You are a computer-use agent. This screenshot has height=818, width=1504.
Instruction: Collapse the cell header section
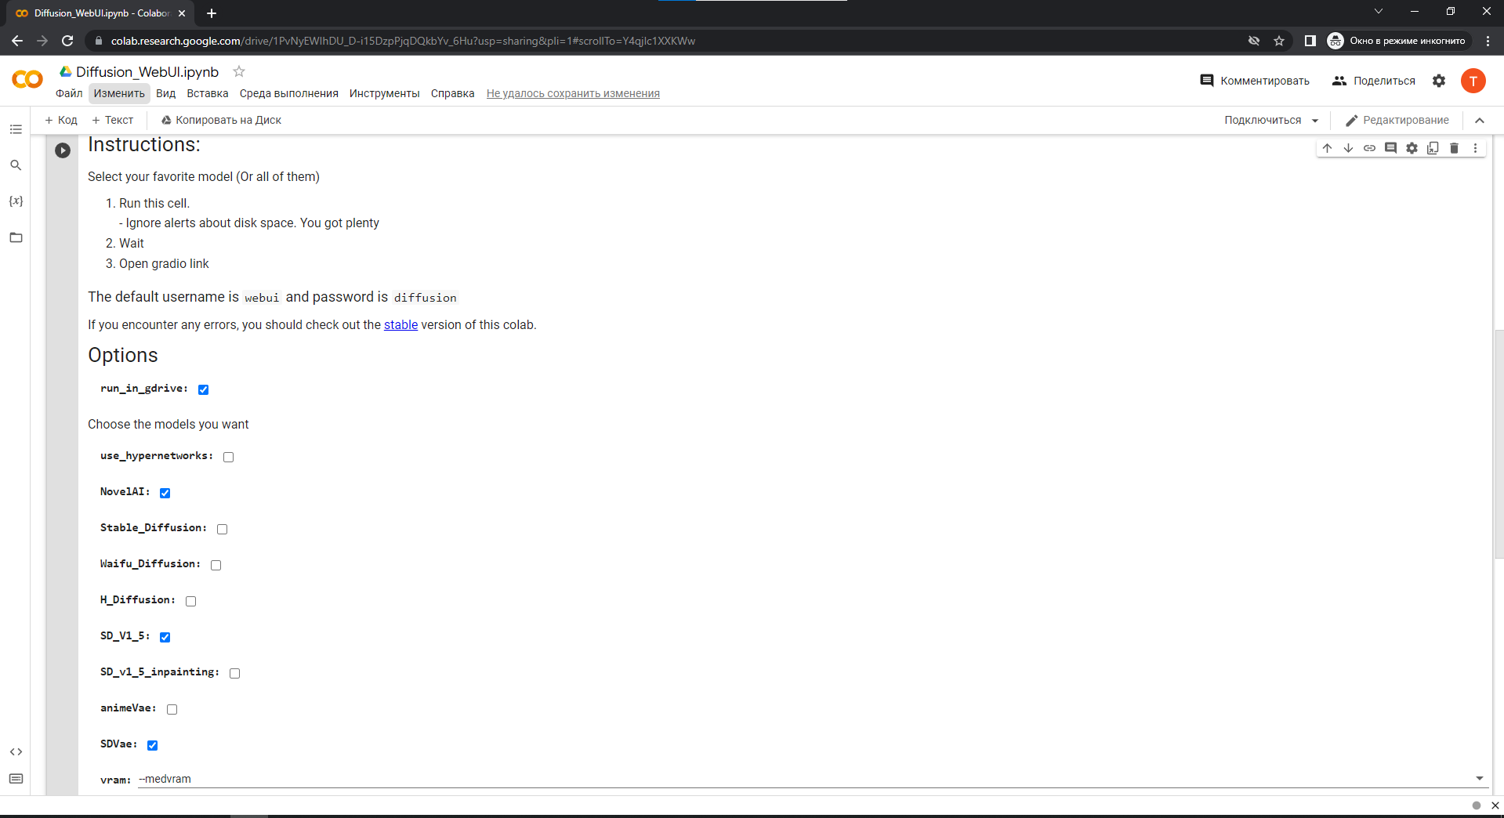click(1480, 120)
